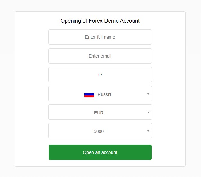The height and width of the screenshot is (177, 201).
Task: Click the Opening of Forex Demo Account heading
Action: 100,21
